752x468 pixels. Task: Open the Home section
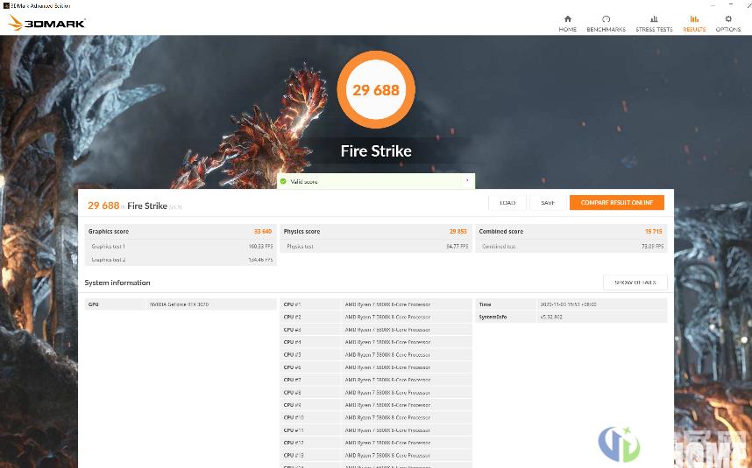[567, 23]
